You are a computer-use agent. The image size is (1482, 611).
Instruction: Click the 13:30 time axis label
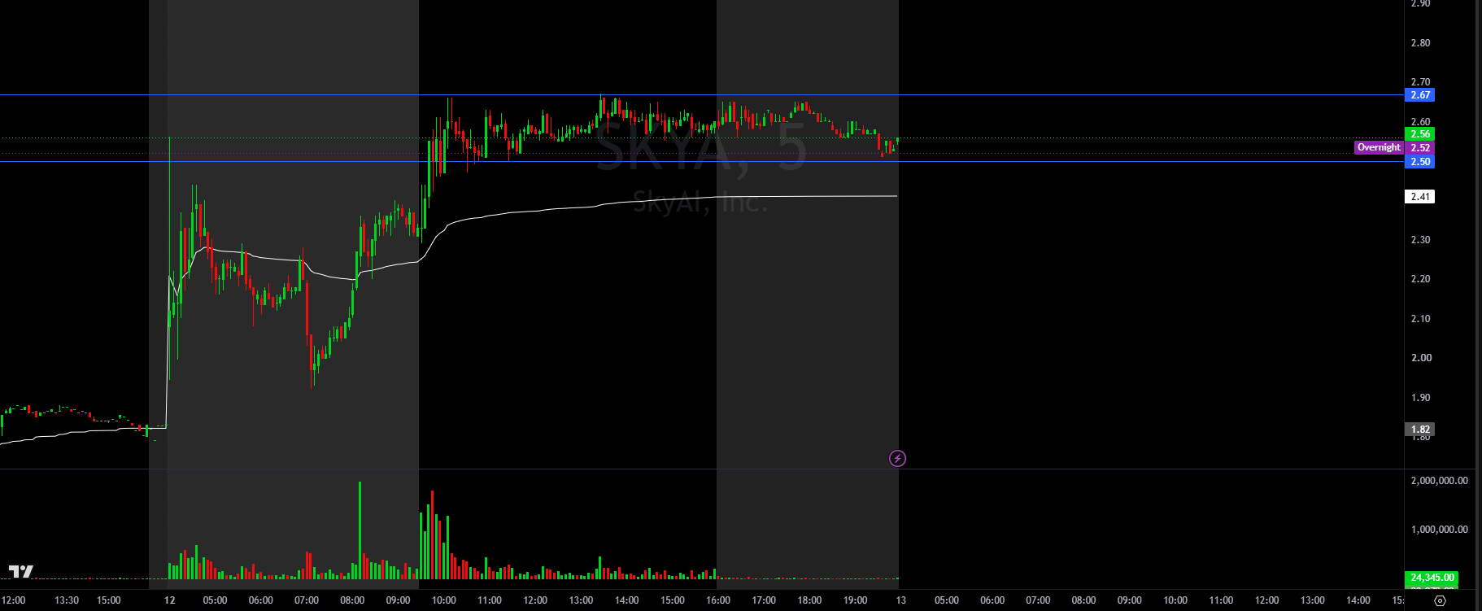click(x=67, y=600)
